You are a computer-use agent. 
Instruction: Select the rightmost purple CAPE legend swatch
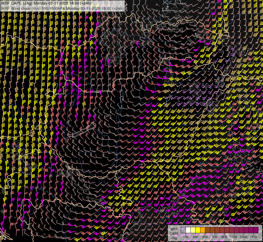[256, 230]
